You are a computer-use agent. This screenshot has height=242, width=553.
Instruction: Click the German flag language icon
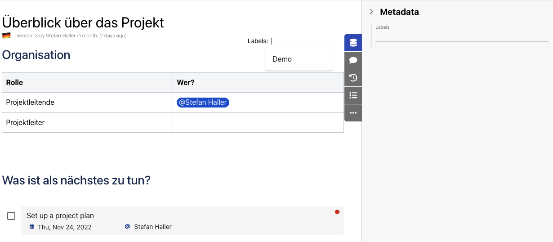[x=6, y=36]
